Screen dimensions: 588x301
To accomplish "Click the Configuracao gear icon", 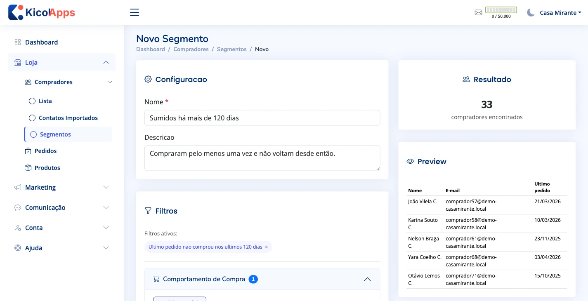I will point(148,79).
